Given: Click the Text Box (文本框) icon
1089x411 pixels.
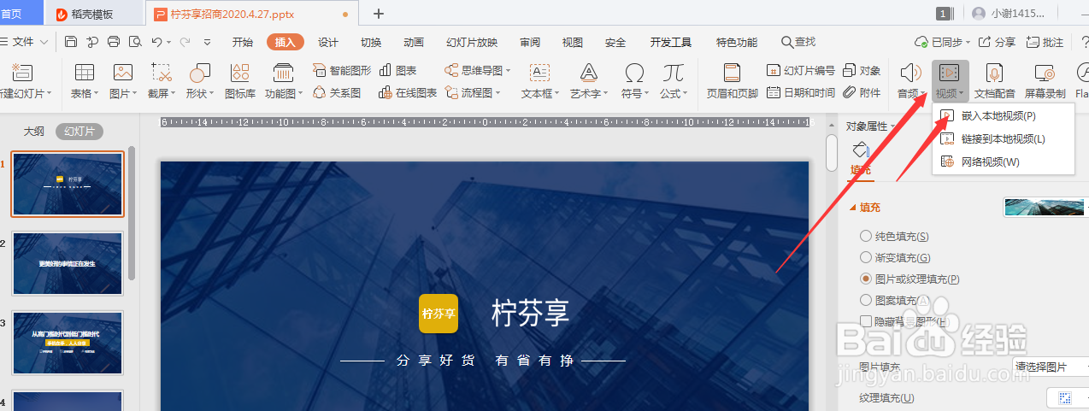Looking at the screenshot, I should [539, 73].
